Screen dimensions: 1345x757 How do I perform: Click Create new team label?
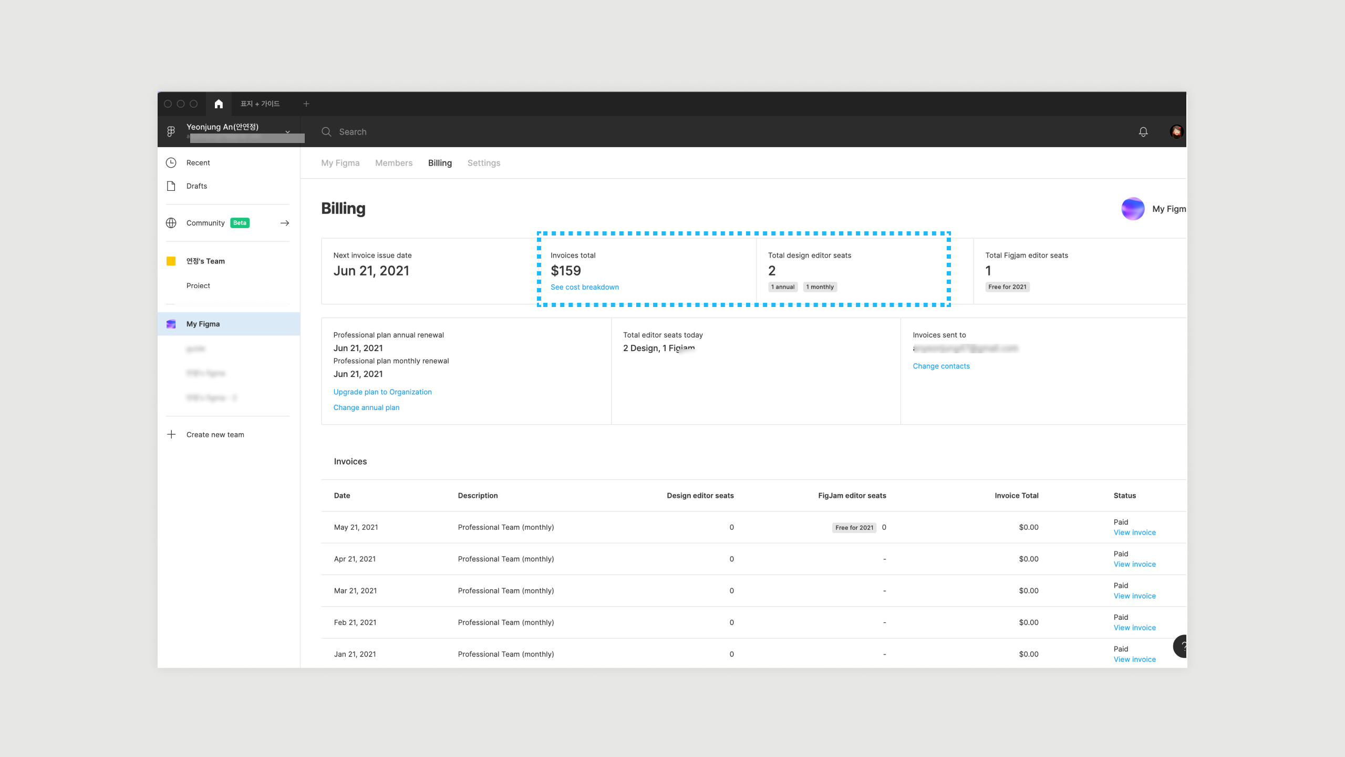215,435
